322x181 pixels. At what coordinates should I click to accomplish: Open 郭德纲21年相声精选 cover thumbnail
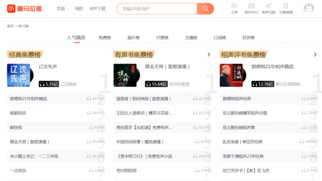tap(231, 75)
